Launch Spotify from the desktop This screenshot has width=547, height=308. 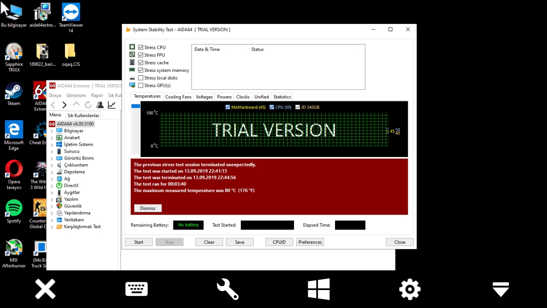click(14, 211)
